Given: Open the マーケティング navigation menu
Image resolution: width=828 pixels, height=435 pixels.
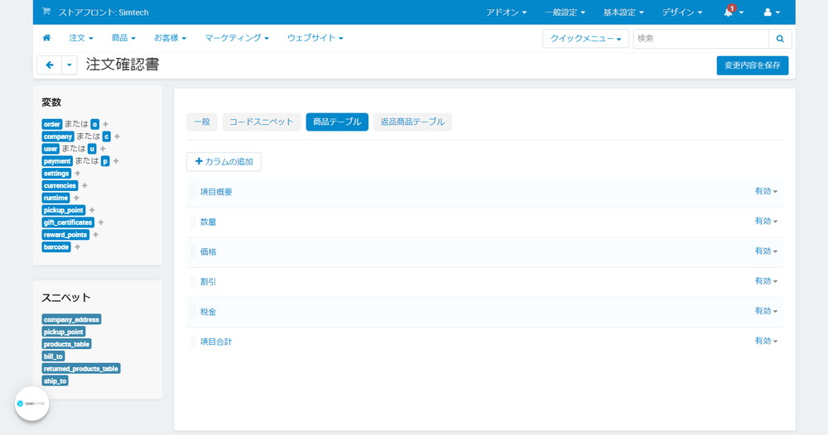Looking at the screenshot, I should click(x=237, y=38).
